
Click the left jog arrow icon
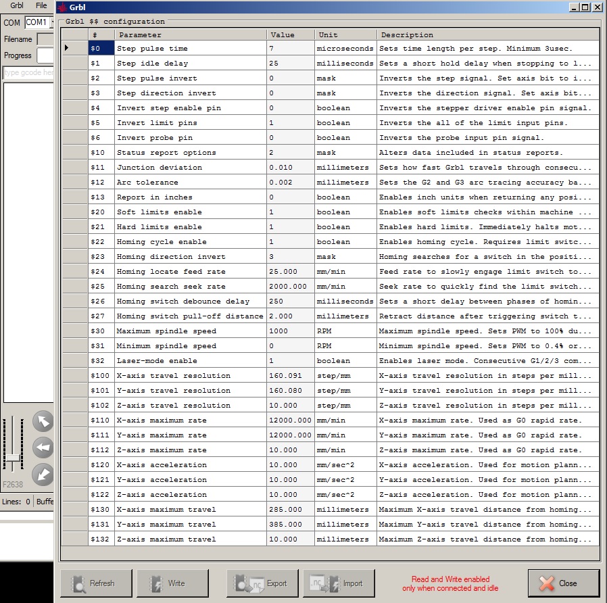pos(43,448)
